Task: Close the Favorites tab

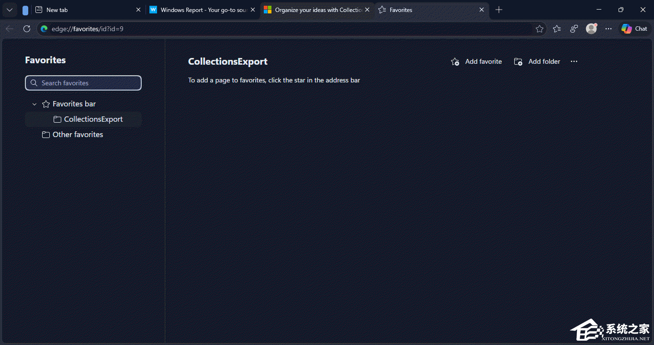Action: click(x=482, y=10)
